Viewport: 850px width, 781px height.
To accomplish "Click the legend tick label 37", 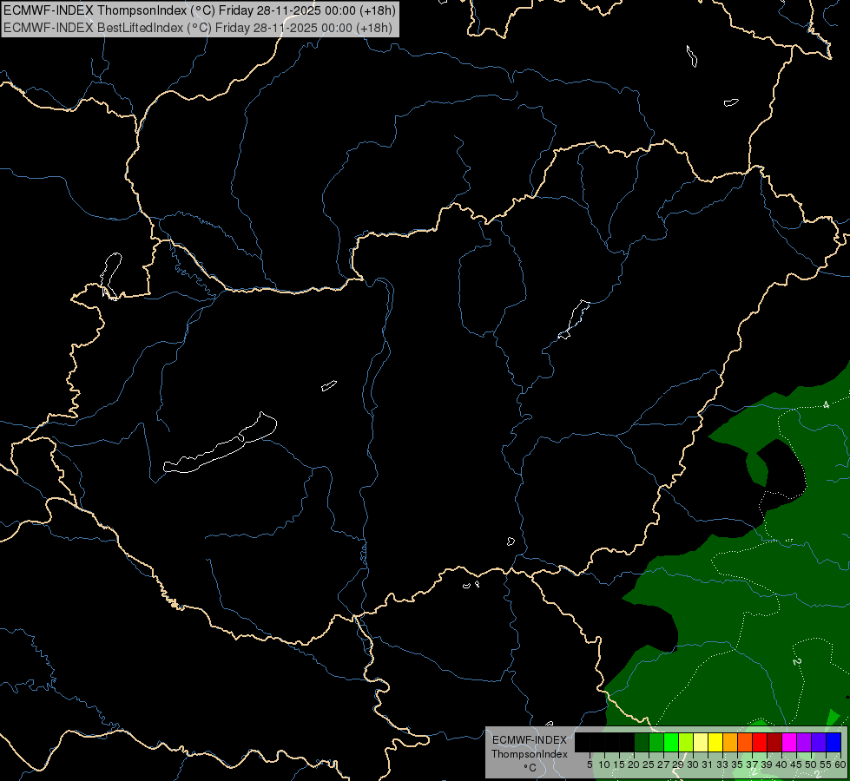I will point(752,765).
